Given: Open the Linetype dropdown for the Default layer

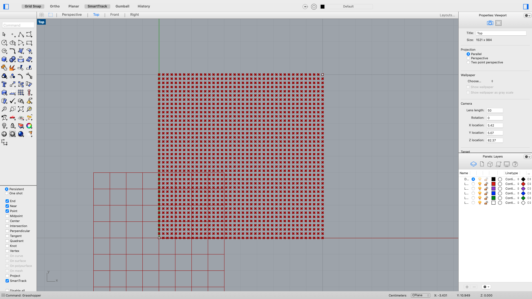Looking at the screenshot, I should click(511, 179).
